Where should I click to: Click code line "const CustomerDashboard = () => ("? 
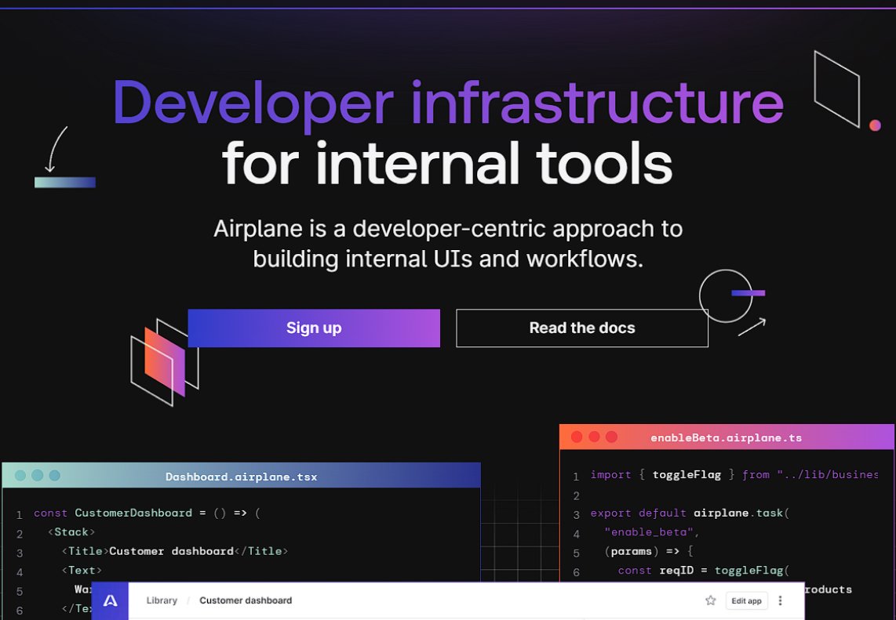147,513
